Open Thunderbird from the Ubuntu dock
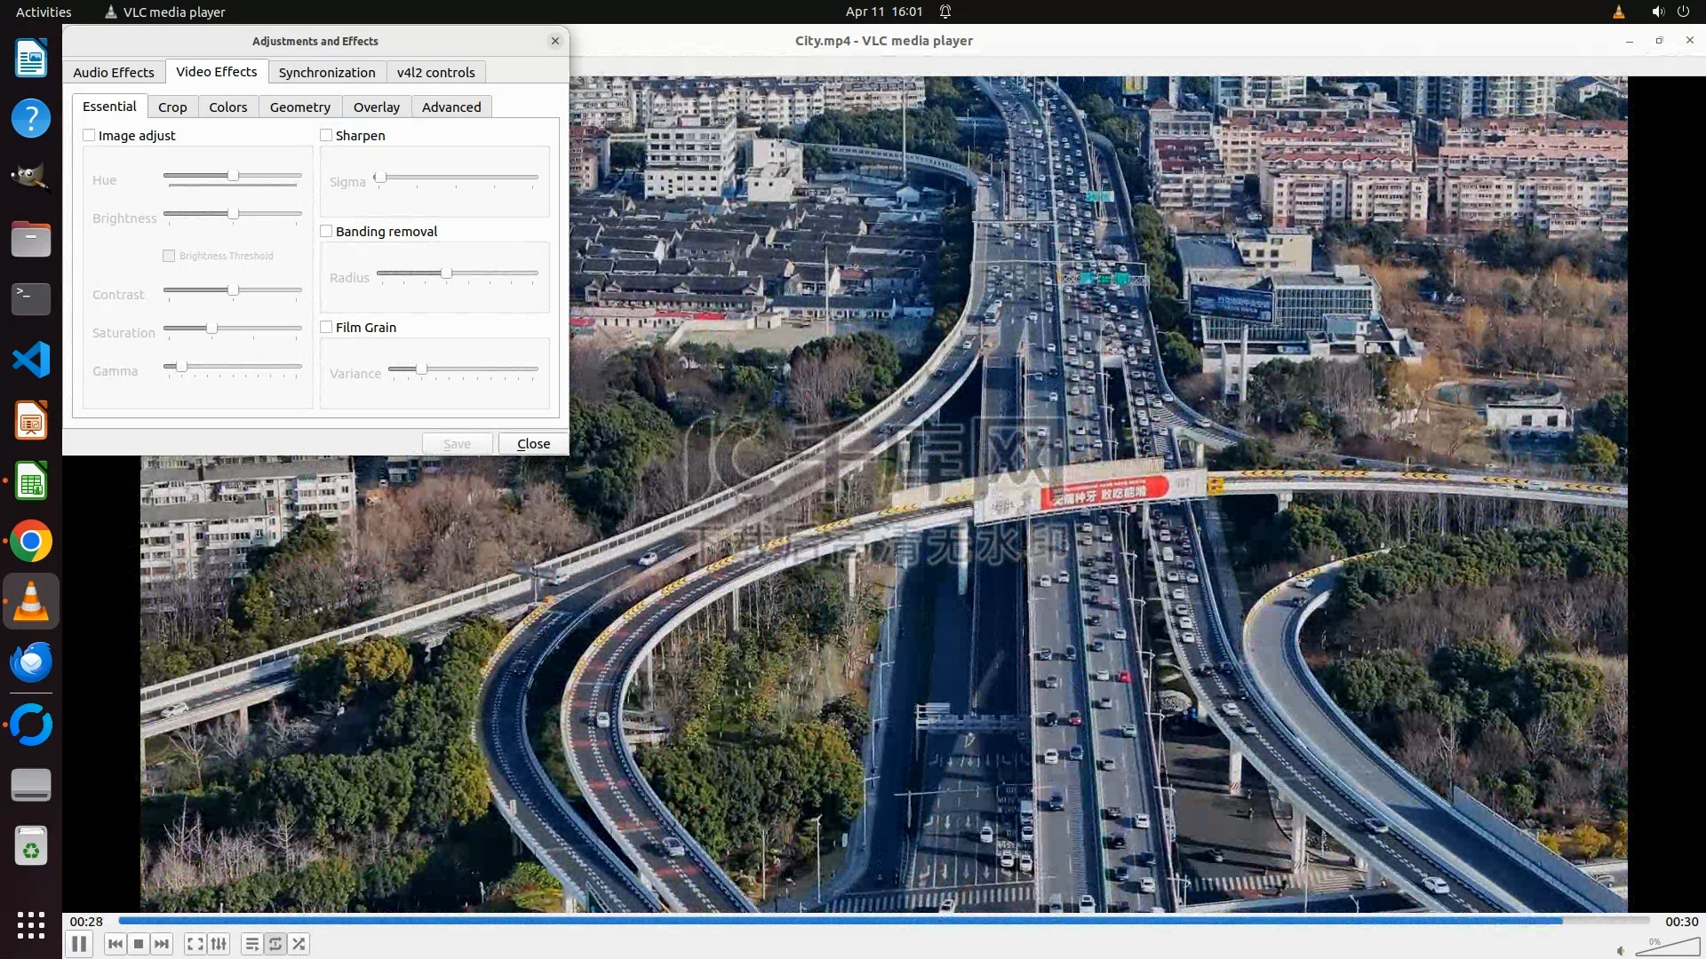Image resolution: width=1706 pixels, height=959 pixels. coord(31,662)
